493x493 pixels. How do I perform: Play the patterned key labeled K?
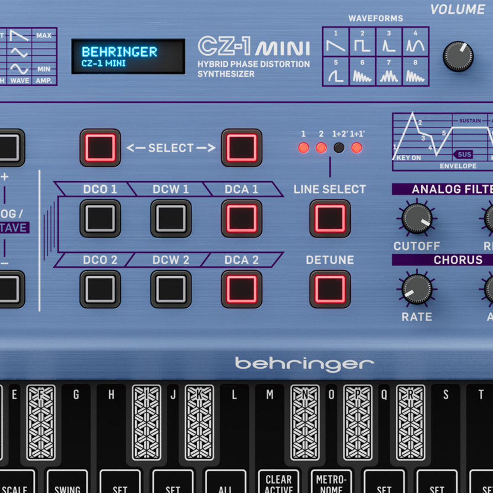[199, 423]
